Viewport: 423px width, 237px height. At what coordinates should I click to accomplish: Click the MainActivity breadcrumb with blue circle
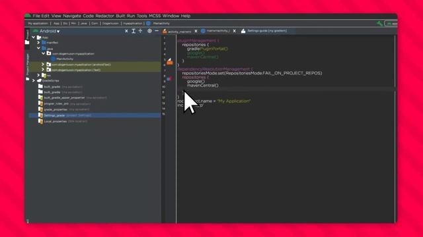[x=158, y=24]
